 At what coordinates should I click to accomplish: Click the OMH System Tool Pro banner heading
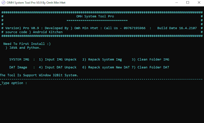(x=95, y=16)
